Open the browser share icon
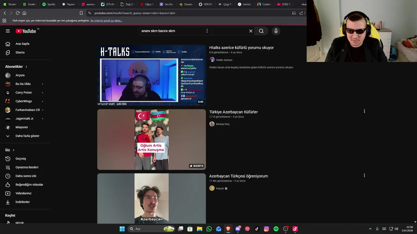 pos(301,13)
